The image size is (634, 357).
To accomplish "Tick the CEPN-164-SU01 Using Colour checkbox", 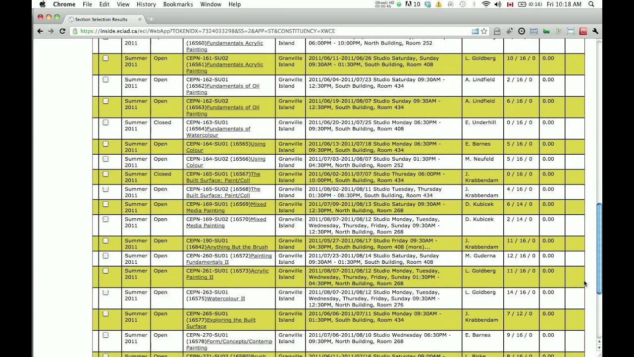I will coord(106,144).
